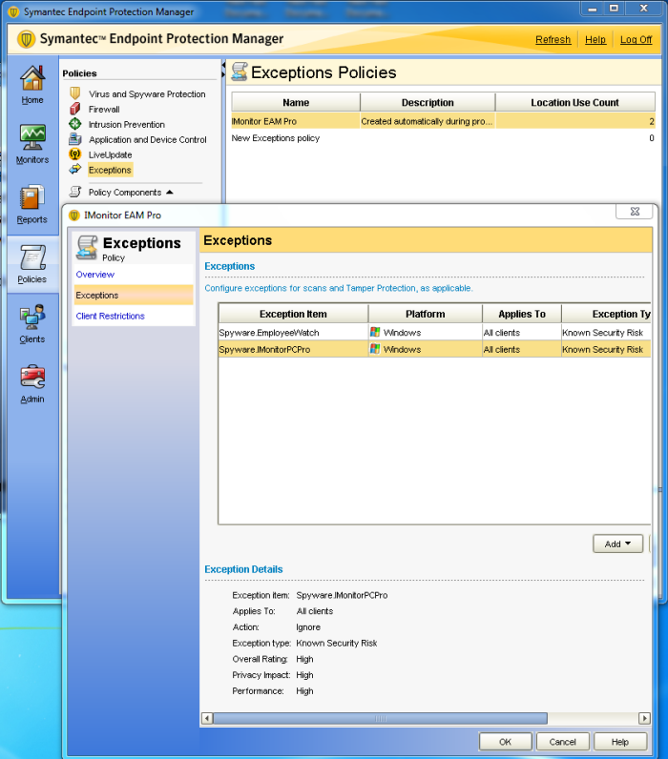Select Spyware.IMonitorPCPro exception row
This screenshot has height=759, width=668.
point(434,349)
